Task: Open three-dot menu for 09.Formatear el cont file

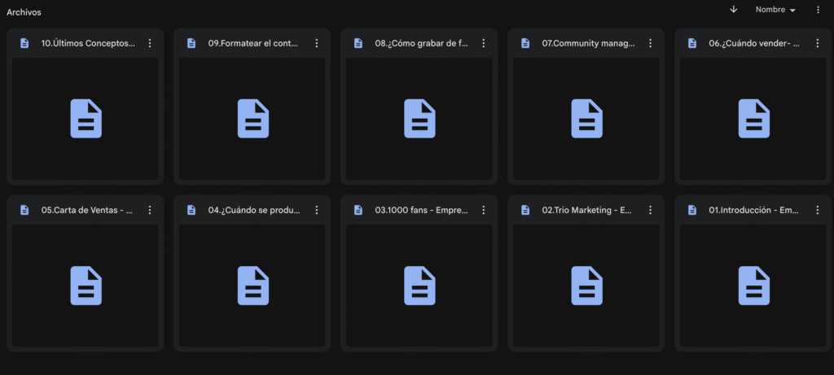Action: pyautogui.click(x=316, y=43)
